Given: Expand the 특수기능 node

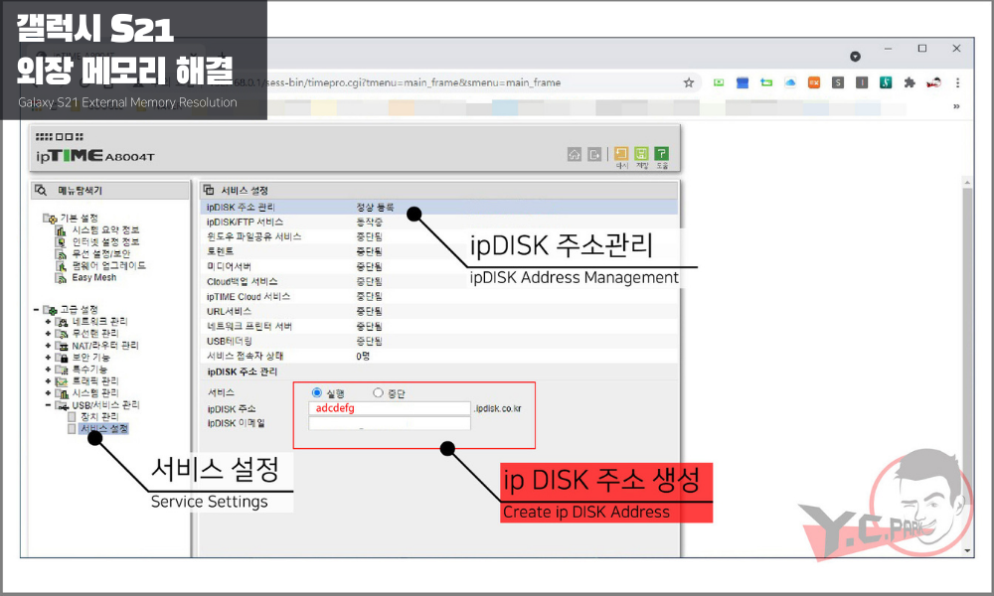Looking at the screenshot, I should pyautogui.click(x=48, y=370).
